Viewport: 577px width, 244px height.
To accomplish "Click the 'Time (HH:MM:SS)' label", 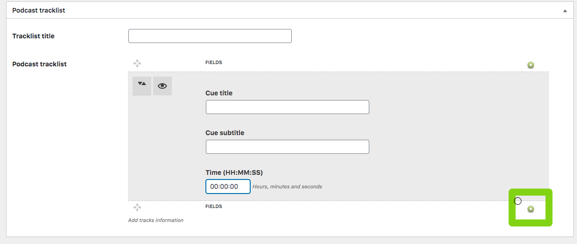I will tap(238, 172).
